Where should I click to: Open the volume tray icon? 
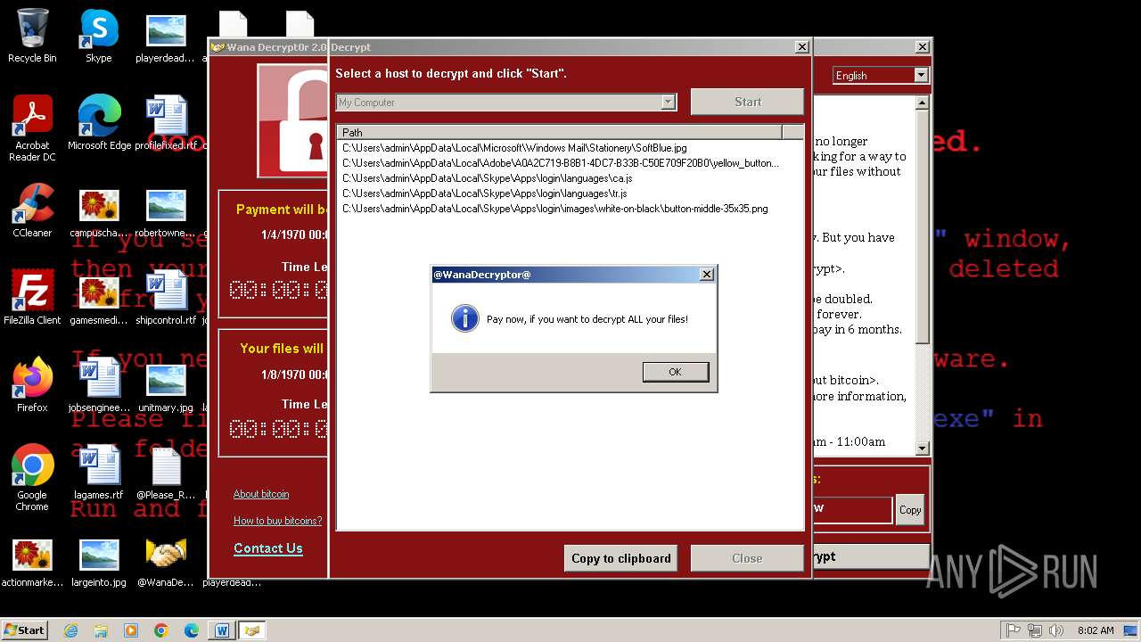click(1056, 630)
